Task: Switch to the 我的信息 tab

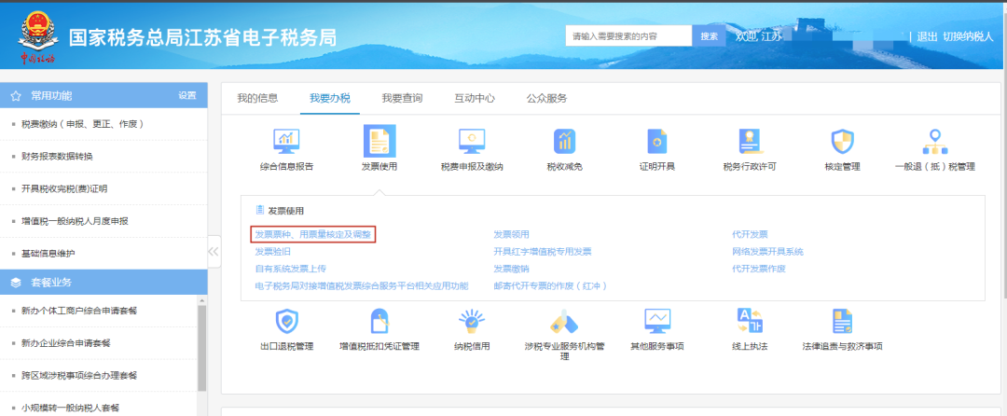Action: pyautogui.click(x=257, y=98)
